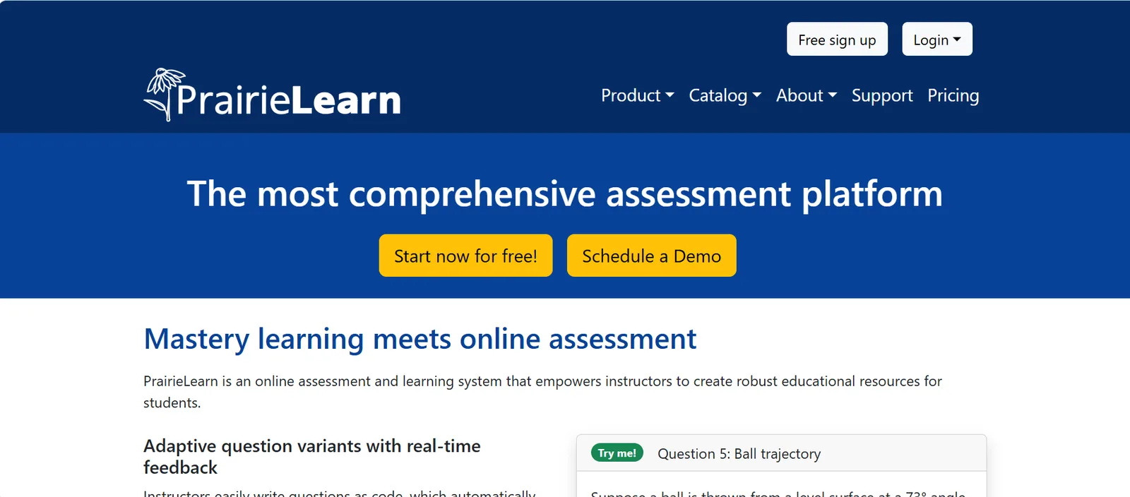Expand the About menu
Viewport: 1130px width, 497px height.
pyautogui.click(x=806, y=95)
